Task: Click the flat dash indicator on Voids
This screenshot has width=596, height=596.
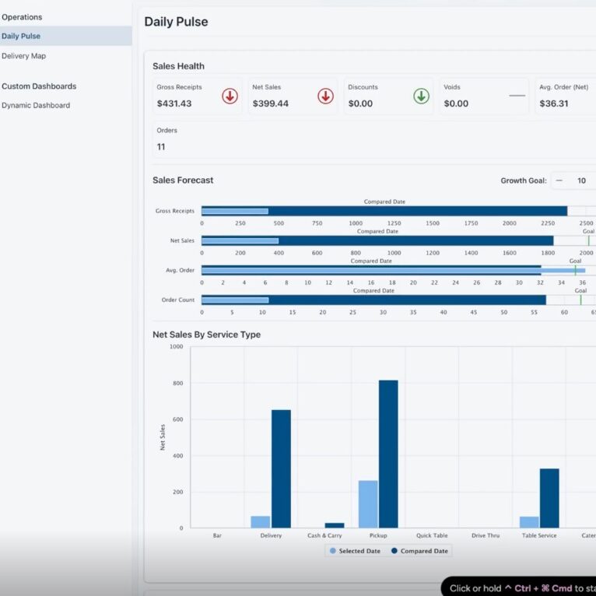Action: click(x=517, y=96)
